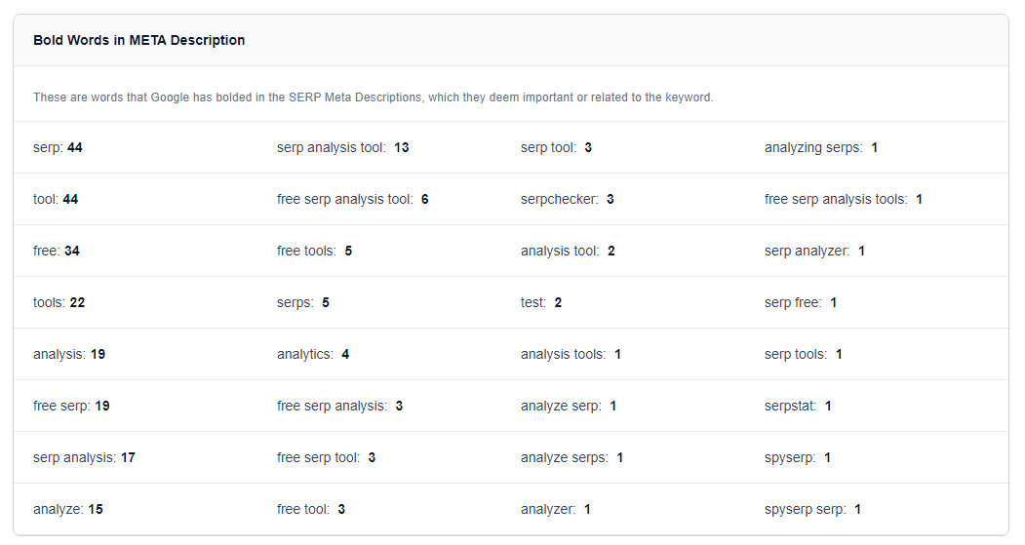Image resolution: width=1025 pixels, height=545 pixels.
Task: Click the 'Bold Words in META Description' heading
Action: point(138,40)
